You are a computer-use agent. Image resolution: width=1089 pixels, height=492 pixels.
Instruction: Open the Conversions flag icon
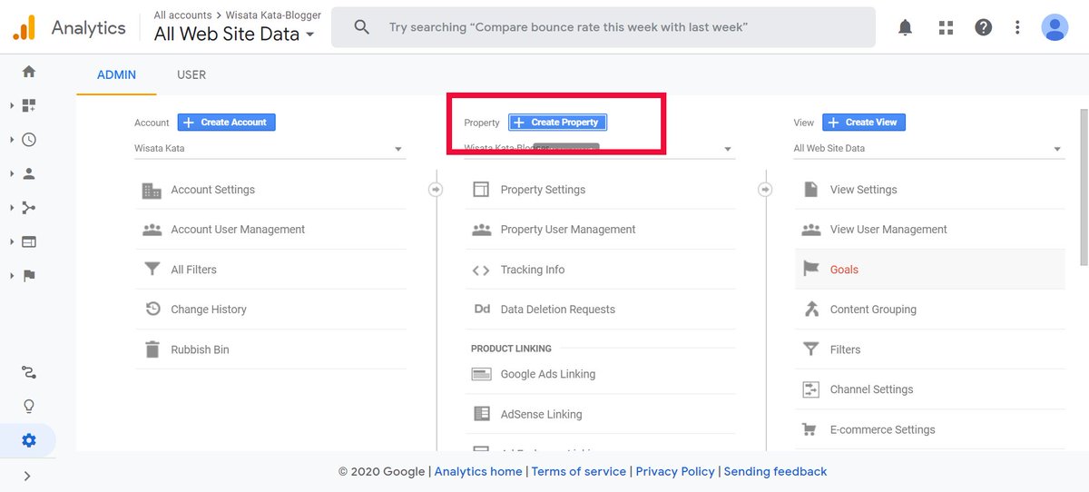(29, 276)
